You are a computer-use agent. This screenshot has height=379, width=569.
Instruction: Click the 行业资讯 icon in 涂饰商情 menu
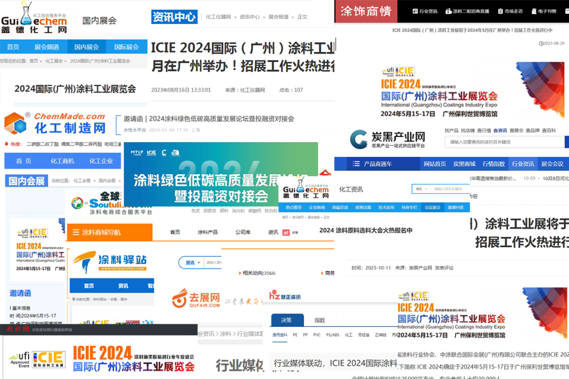[415, 11]
